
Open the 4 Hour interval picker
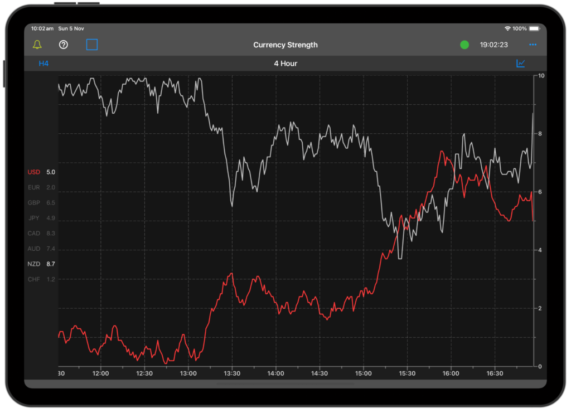pyautogui.click(x=285, y=64)
